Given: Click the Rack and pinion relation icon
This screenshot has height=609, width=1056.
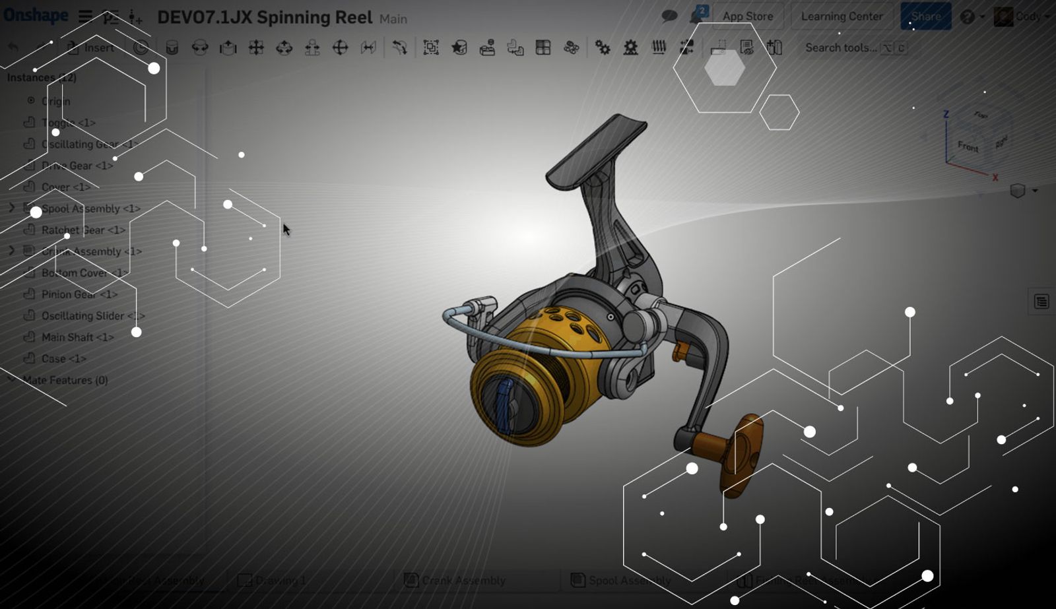Looking at the screenshot, I should (630, 48).
